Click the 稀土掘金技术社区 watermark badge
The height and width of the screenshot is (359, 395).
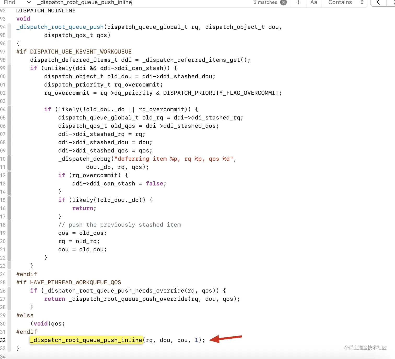[365, 348]
